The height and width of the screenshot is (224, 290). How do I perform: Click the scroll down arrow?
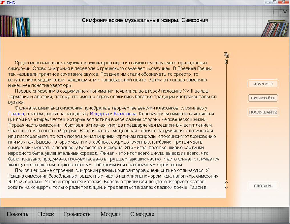[226, 188]
